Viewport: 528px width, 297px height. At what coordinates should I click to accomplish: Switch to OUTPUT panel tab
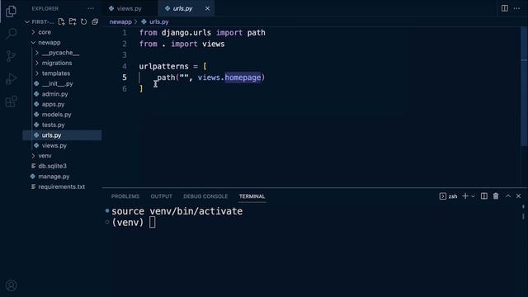(x=162, y=196)
